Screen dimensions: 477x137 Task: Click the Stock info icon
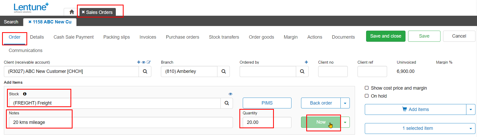(x=25, y=94)
